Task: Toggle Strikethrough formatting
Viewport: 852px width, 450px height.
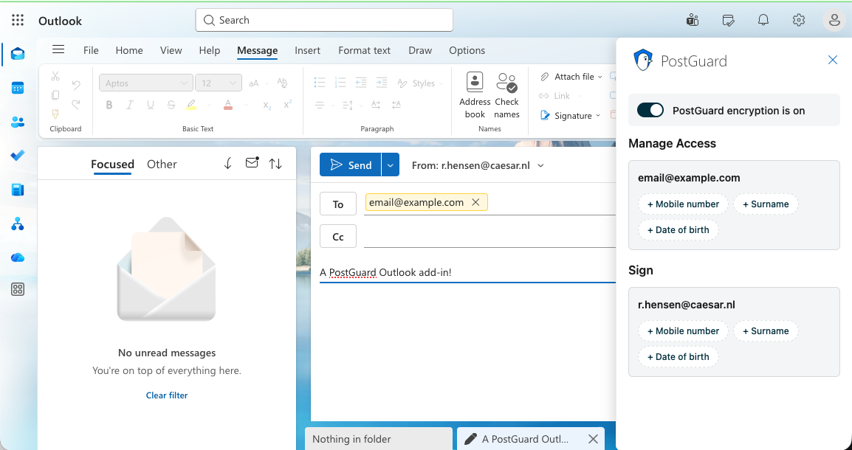Action: tap(171, 105)
